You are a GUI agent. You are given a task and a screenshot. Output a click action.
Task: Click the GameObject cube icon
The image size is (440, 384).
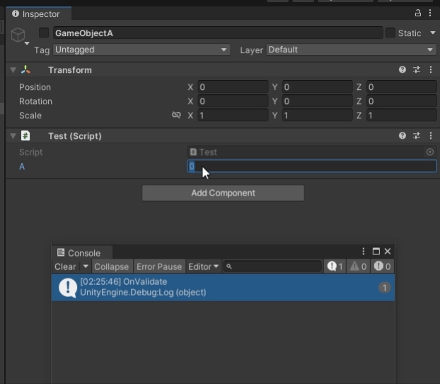[18, 35]
